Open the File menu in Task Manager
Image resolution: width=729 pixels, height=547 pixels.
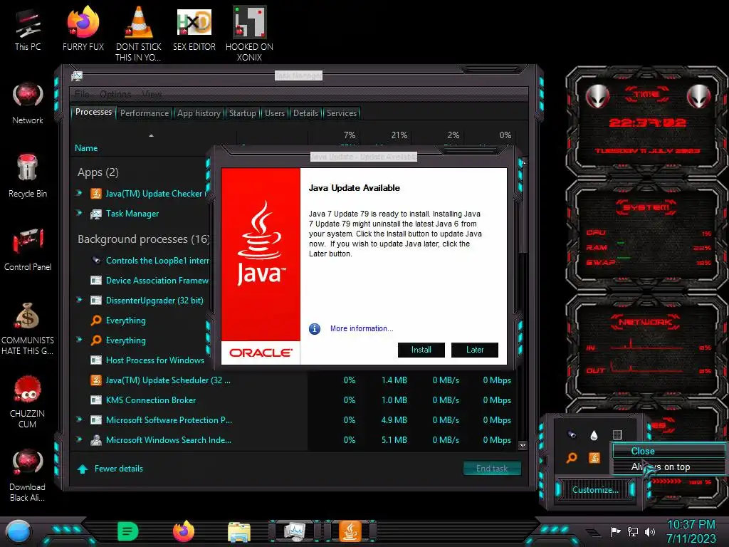click(x=83, y=94)
